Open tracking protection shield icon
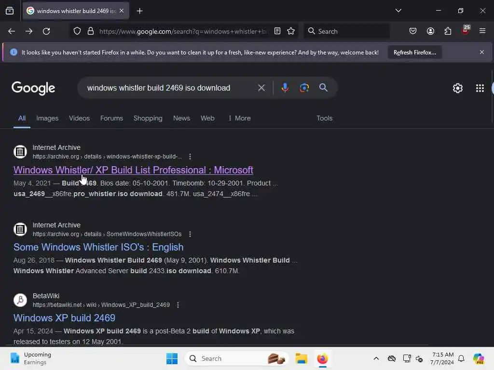The image size is (494, 370). [x=77, y=31]
